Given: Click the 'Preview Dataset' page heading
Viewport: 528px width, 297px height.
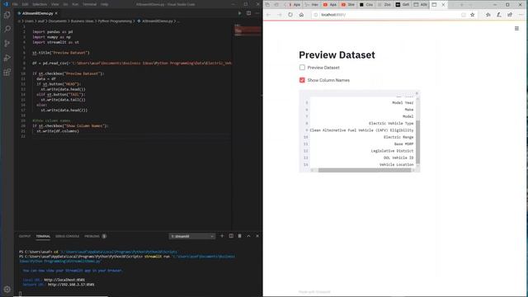Looking at the screenshot, I should (337, 55).
